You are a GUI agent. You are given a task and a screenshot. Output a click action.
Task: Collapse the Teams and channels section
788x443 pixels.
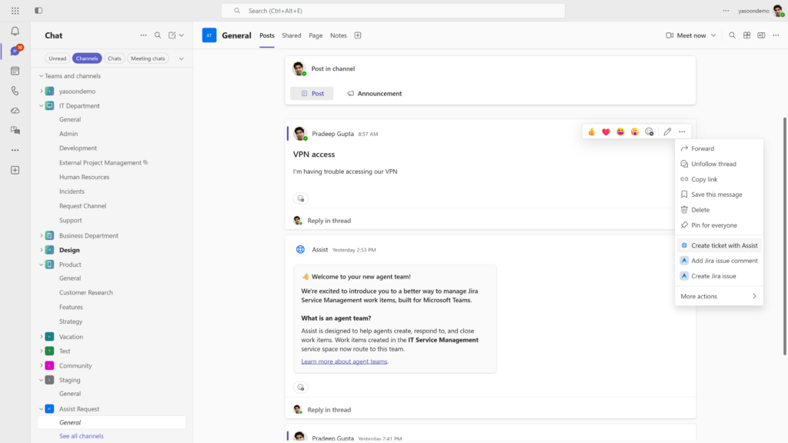click(42, 76)
